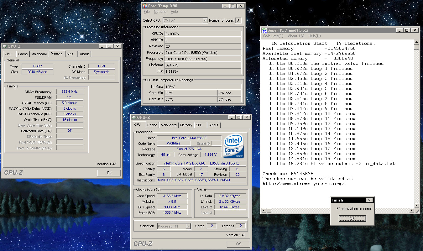The width and height of the screenshot is (423, 251).
Task: Click the Super PI vertical scrollbar down arrow
Action: 416,206
